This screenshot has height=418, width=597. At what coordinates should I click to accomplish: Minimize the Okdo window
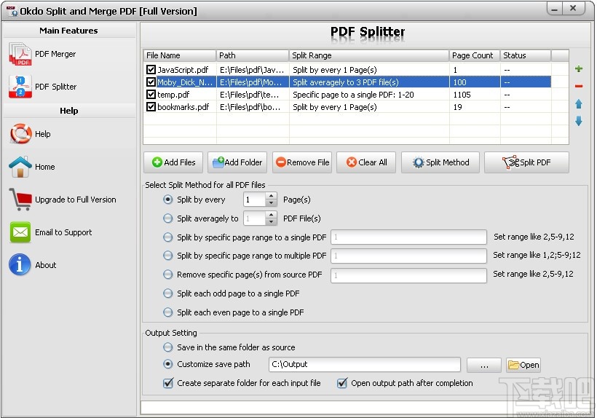coord(555,9)
